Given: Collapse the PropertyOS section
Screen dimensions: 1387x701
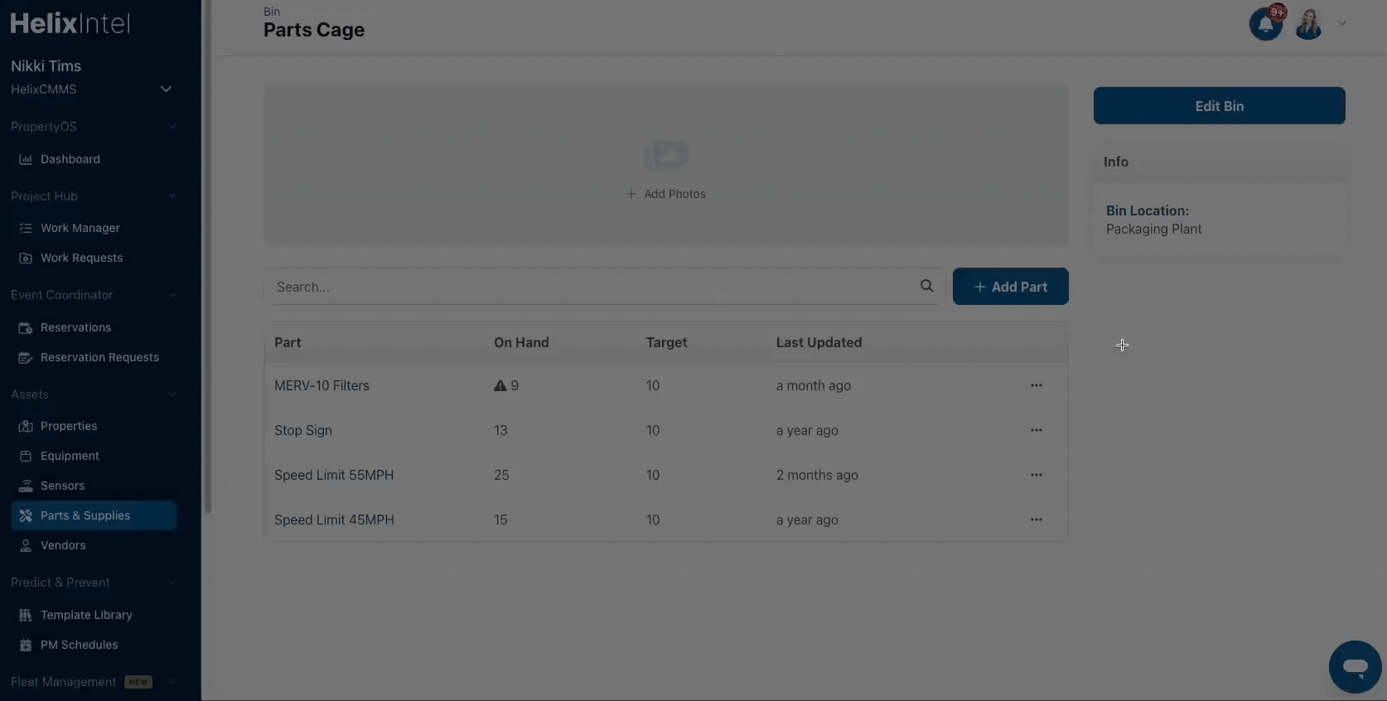Looking at the screenshot, I should pos(172,127).
